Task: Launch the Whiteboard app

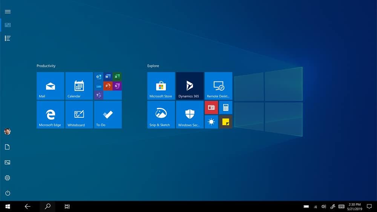Action: click(x=79, y=115)
